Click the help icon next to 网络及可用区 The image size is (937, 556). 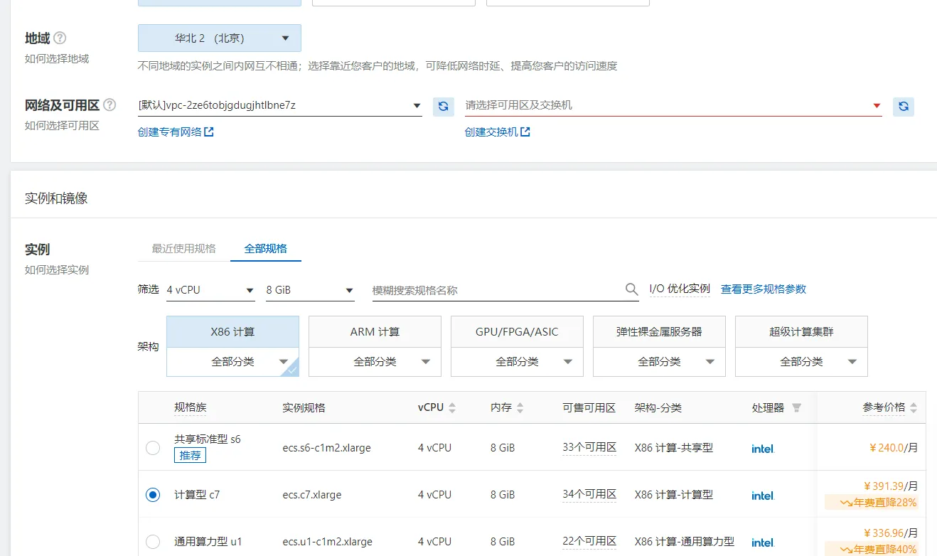click(x=109, y=105)
